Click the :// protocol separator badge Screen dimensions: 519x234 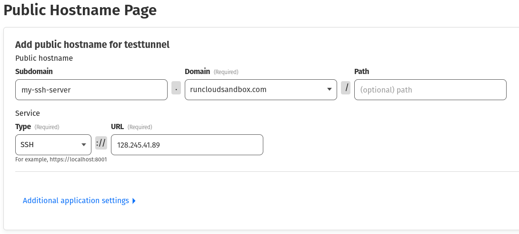pos(101,143)
